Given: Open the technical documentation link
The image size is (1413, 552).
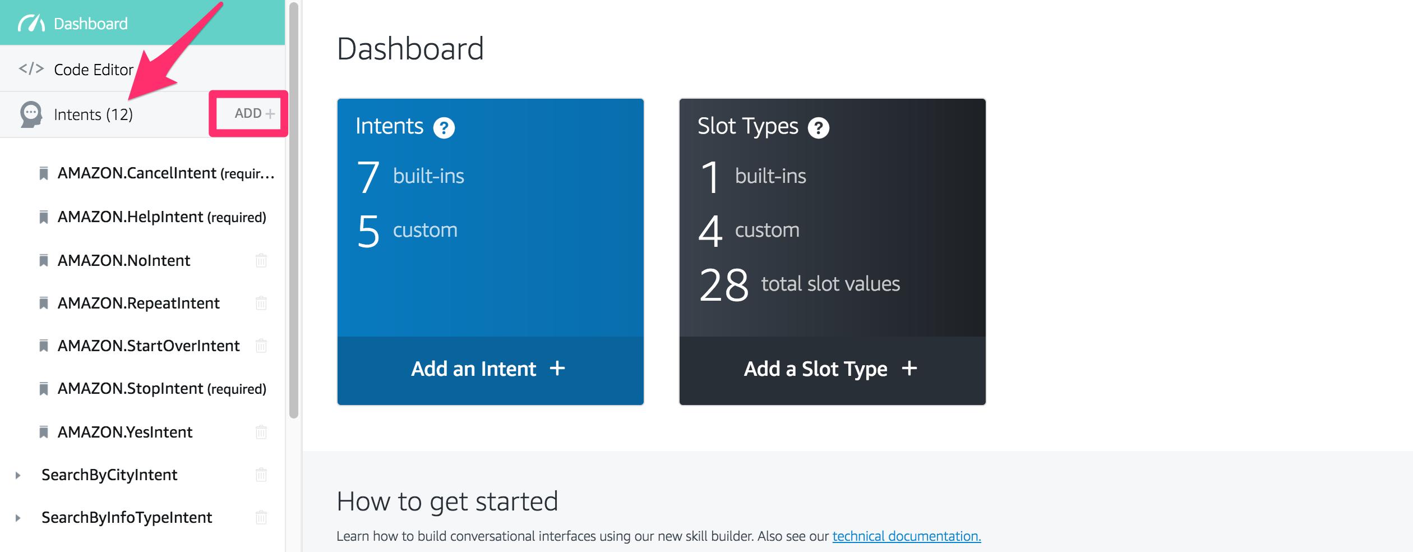Looking at the screenshot, I should pos(907,536).
